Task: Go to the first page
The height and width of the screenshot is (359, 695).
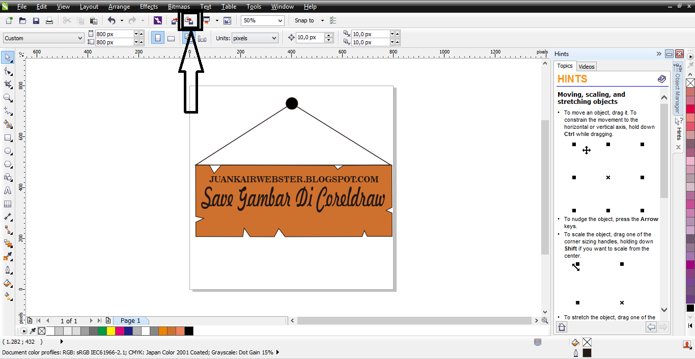Action: coord(39,321)
